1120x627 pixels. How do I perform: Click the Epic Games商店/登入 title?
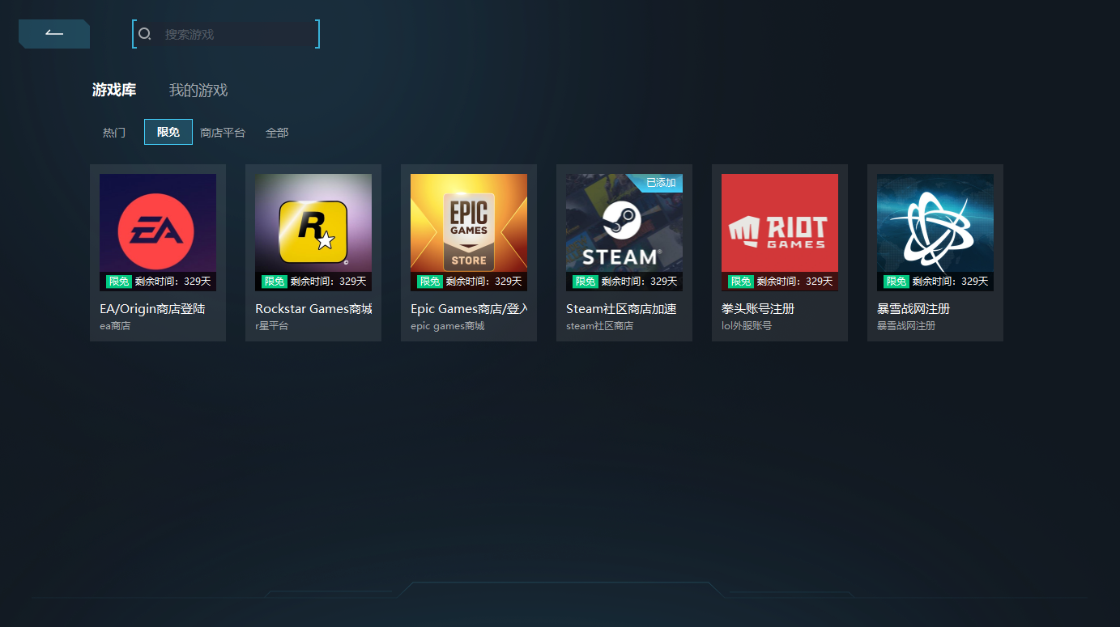[469, 309]
